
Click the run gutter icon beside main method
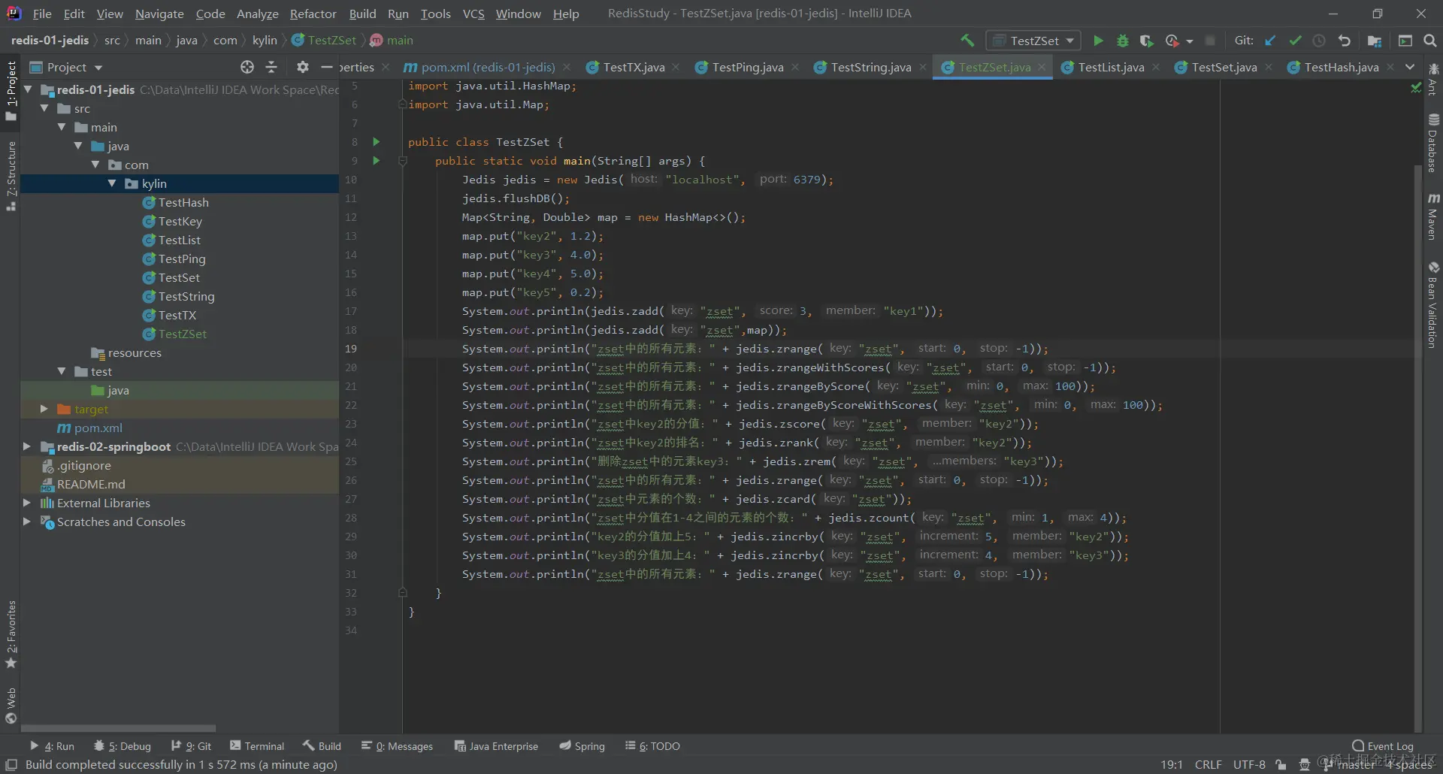click(x=377, y=160)
